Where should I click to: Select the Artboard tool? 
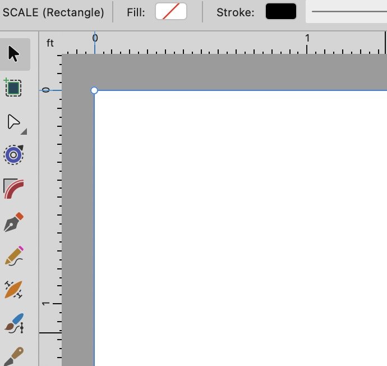(x=13, y=87)
